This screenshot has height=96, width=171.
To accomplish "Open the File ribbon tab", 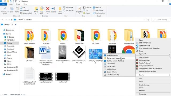I will [x=3, y=4].
